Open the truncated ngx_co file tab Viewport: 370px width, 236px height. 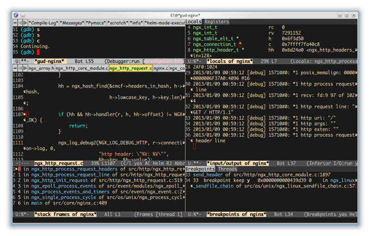[177, 68]
